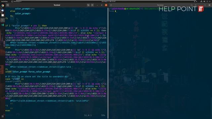The width and height of the screenshot is (212, 119).
Task: Close the left Terminal window
Action: [x=106, y=5]
